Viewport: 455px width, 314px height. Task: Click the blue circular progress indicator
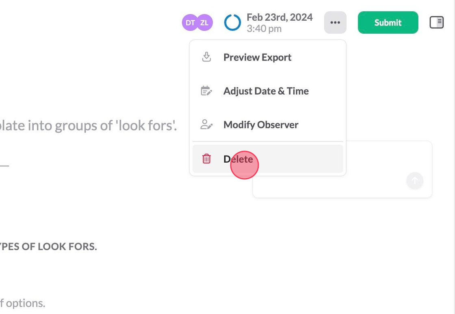(233, 23)
